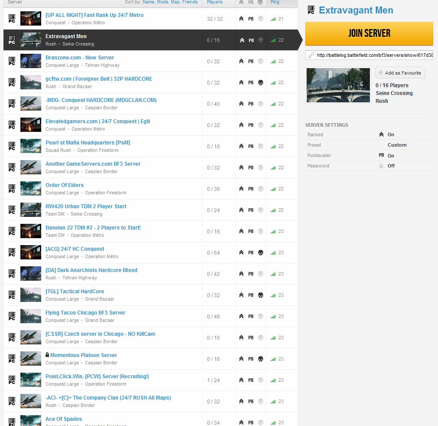Viewport: 438px width, 426px height.
Task: Click the selected Extravagant Men list row
Action: [151, 40]
